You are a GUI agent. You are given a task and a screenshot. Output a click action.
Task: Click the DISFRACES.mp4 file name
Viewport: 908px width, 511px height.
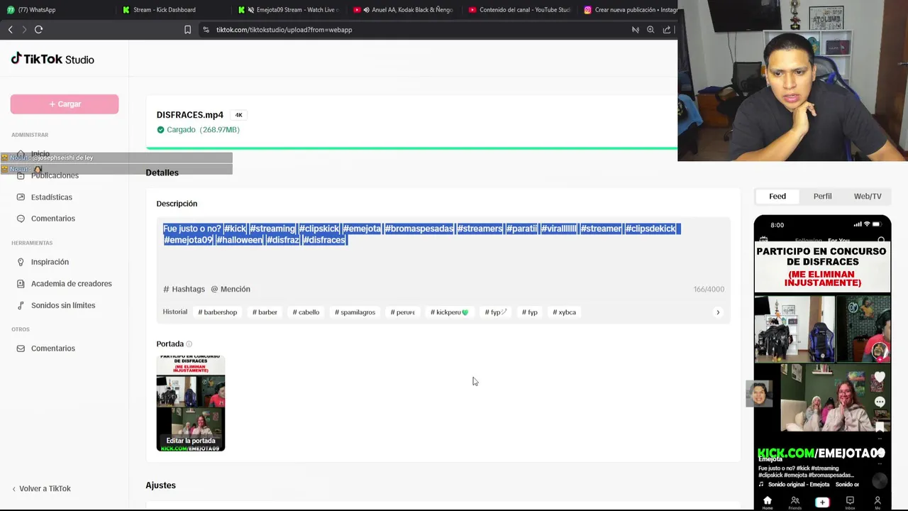tap(189, 115)
